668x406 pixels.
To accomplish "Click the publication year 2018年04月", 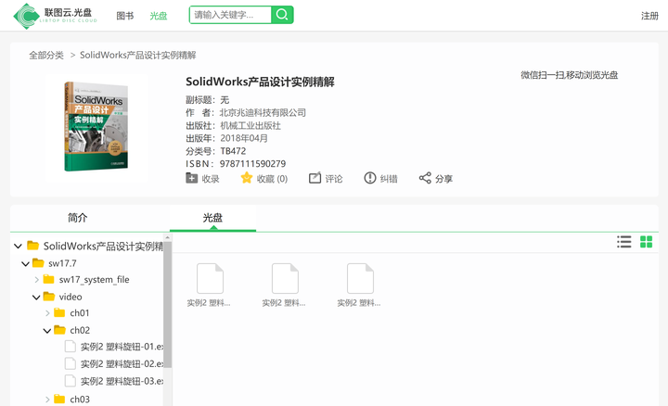I will coord(244,138).
